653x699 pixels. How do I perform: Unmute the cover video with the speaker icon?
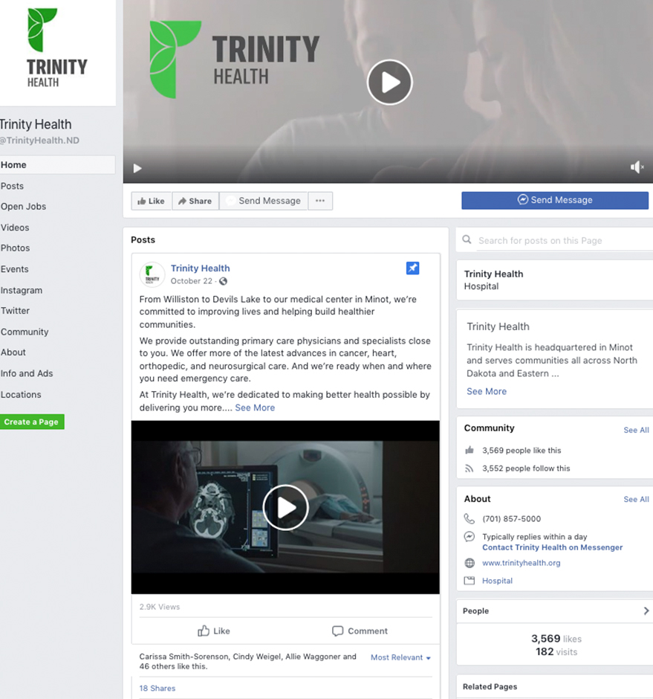coord(637,167)
